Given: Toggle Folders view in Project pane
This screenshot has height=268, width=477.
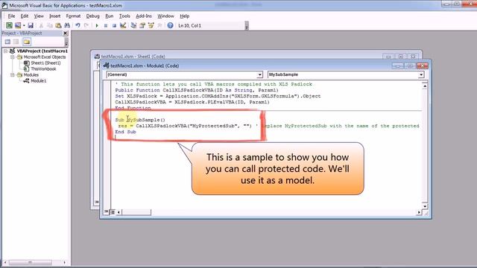Looking at the screenshot, I should tap(27, 42).
